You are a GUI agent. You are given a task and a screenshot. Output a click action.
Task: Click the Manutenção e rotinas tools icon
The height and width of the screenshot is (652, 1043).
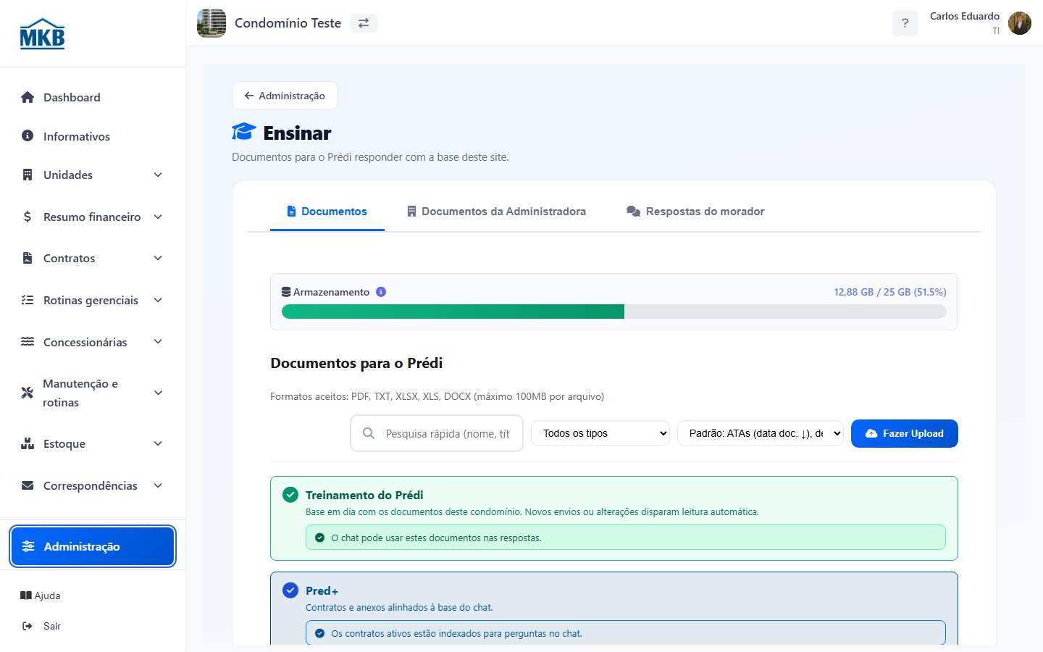pyautogui.click(x=28, y=393)
